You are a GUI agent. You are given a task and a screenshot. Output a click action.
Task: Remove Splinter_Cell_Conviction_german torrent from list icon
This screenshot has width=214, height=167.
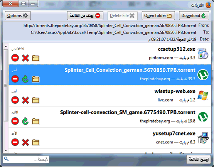point(15,79)
